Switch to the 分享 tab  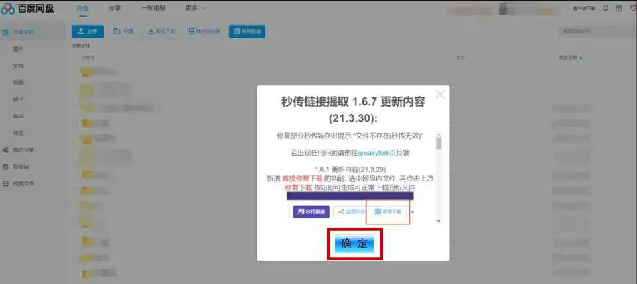point(115,9)
